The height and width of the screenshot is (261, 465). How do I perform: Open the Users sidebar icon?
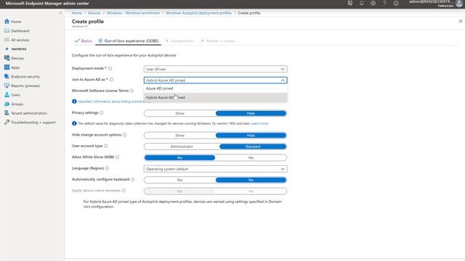pyautogui.click(x=7, y=95)
